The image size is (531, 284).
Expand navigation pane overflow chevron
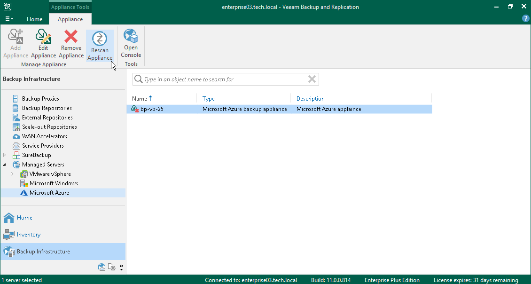click(121, 267)
